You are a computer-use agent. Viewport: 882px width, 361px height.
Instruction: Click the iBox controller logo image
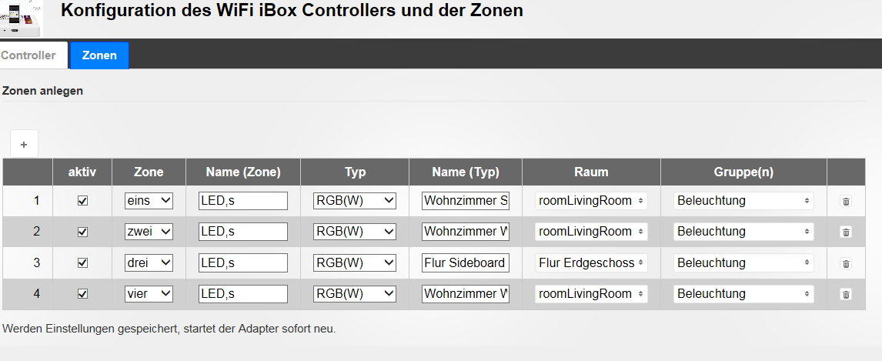[21, 18]
